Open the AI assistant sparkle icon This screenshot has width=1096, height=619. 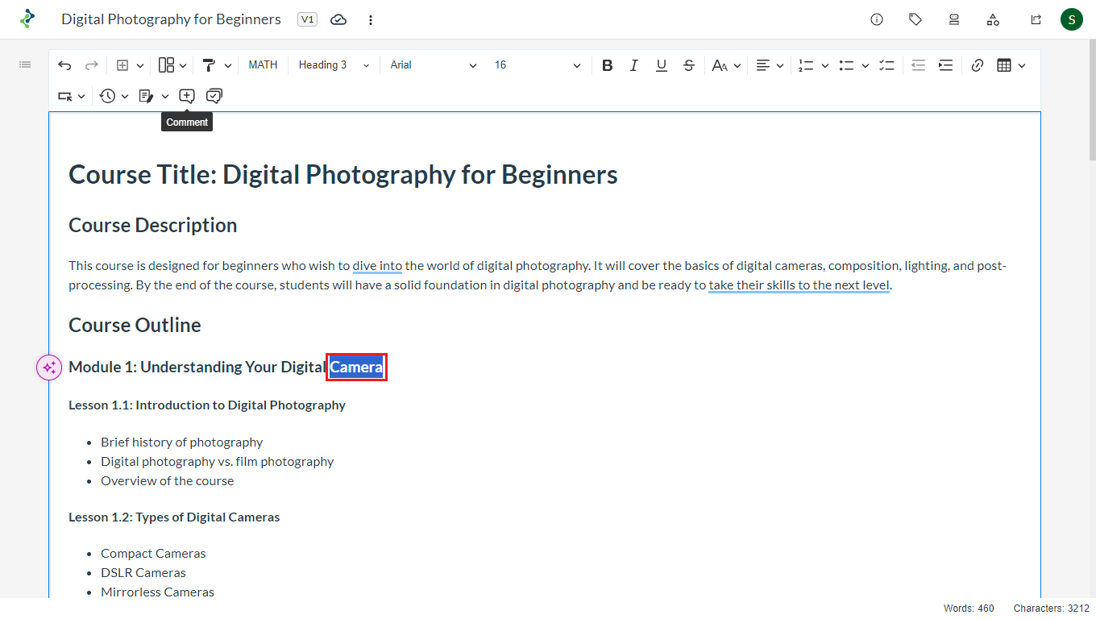click(49, 368)
